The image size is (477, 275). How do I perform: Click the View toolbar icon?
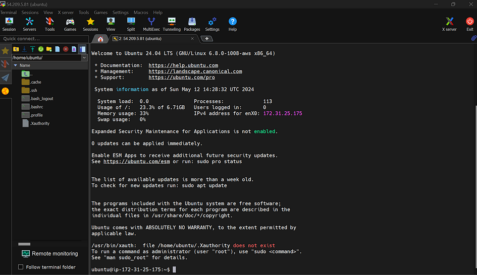[x=111, y=24]
